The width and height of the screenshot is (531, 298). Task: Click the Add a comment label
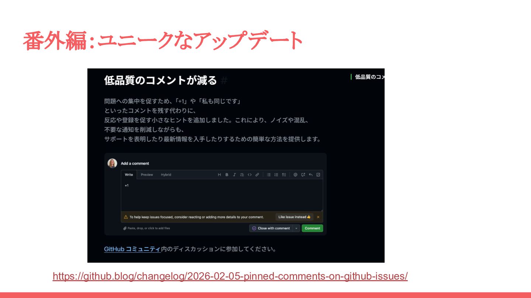pos(135,163)
